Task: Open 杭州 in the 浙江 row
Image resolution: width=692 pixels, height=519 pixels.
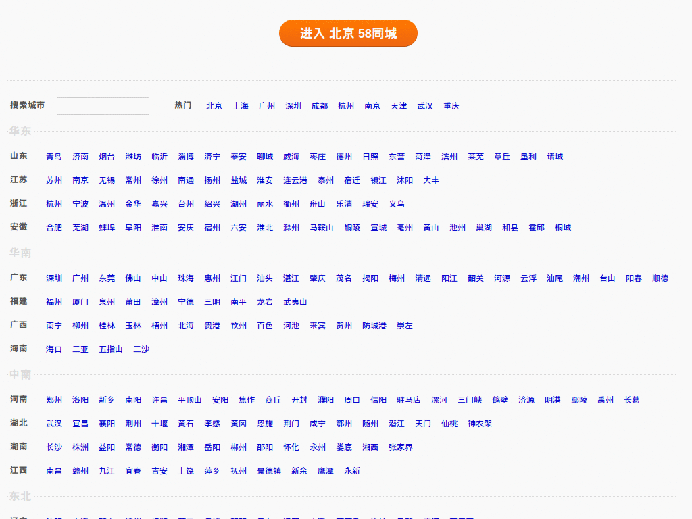Action: click(54, 204)
